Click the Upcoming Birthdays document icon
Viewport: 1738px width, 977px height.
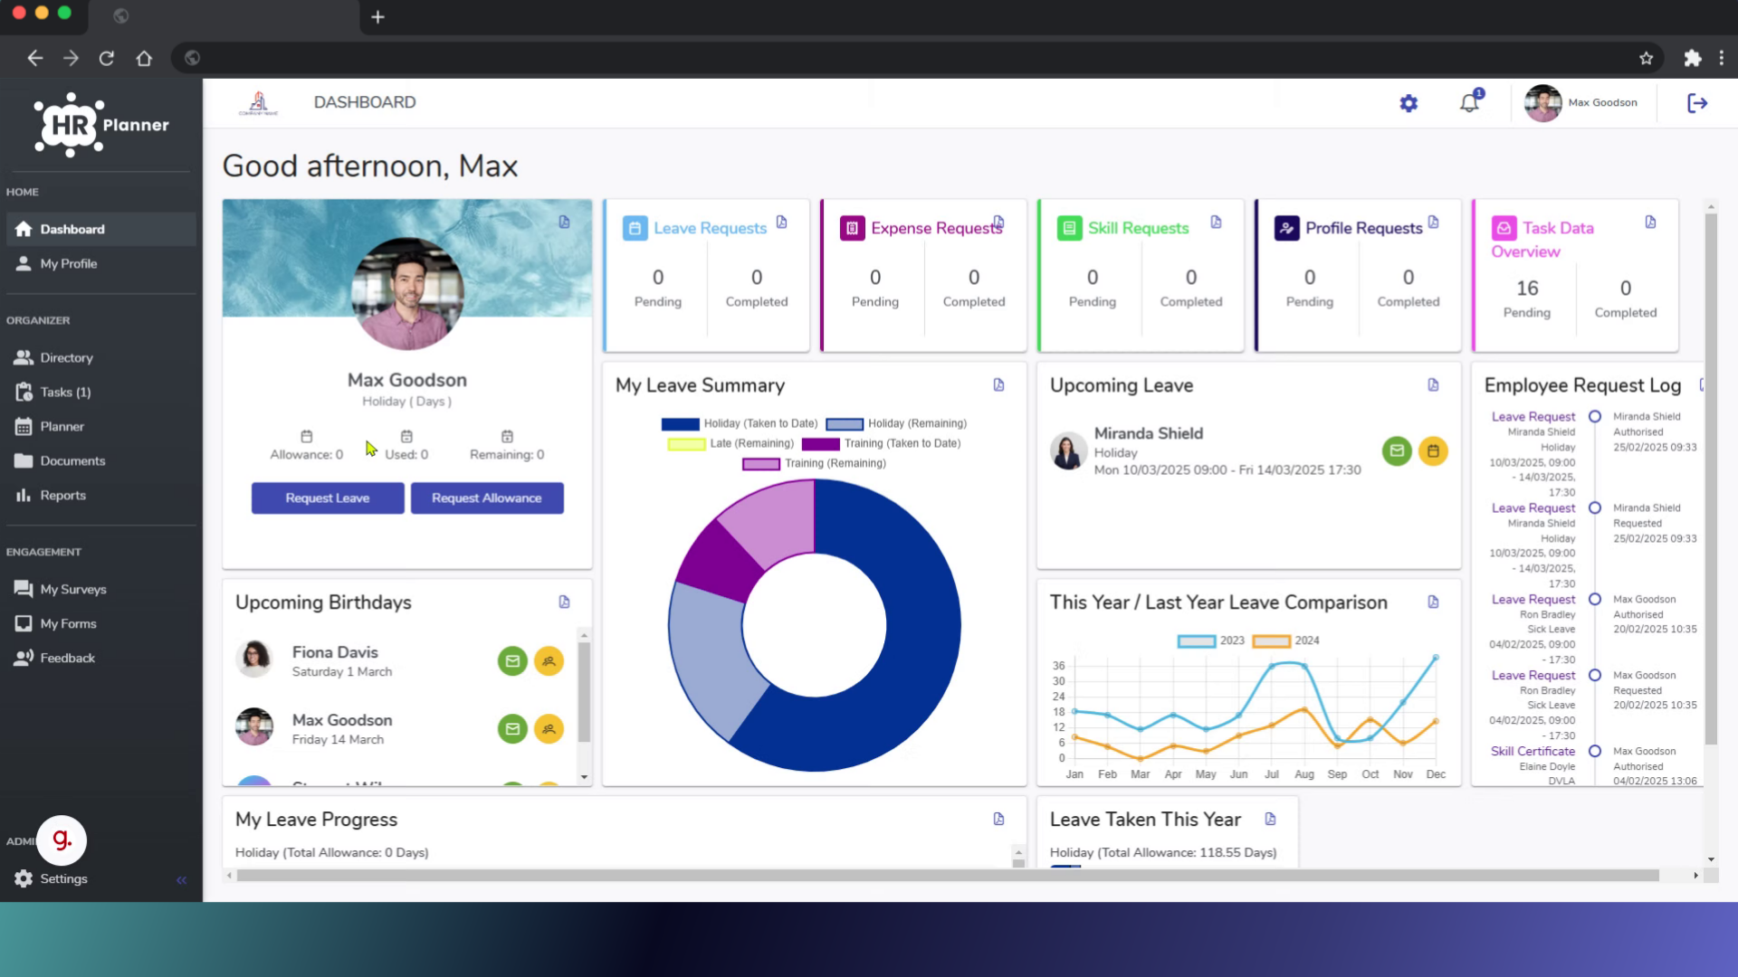pos(564,602)
